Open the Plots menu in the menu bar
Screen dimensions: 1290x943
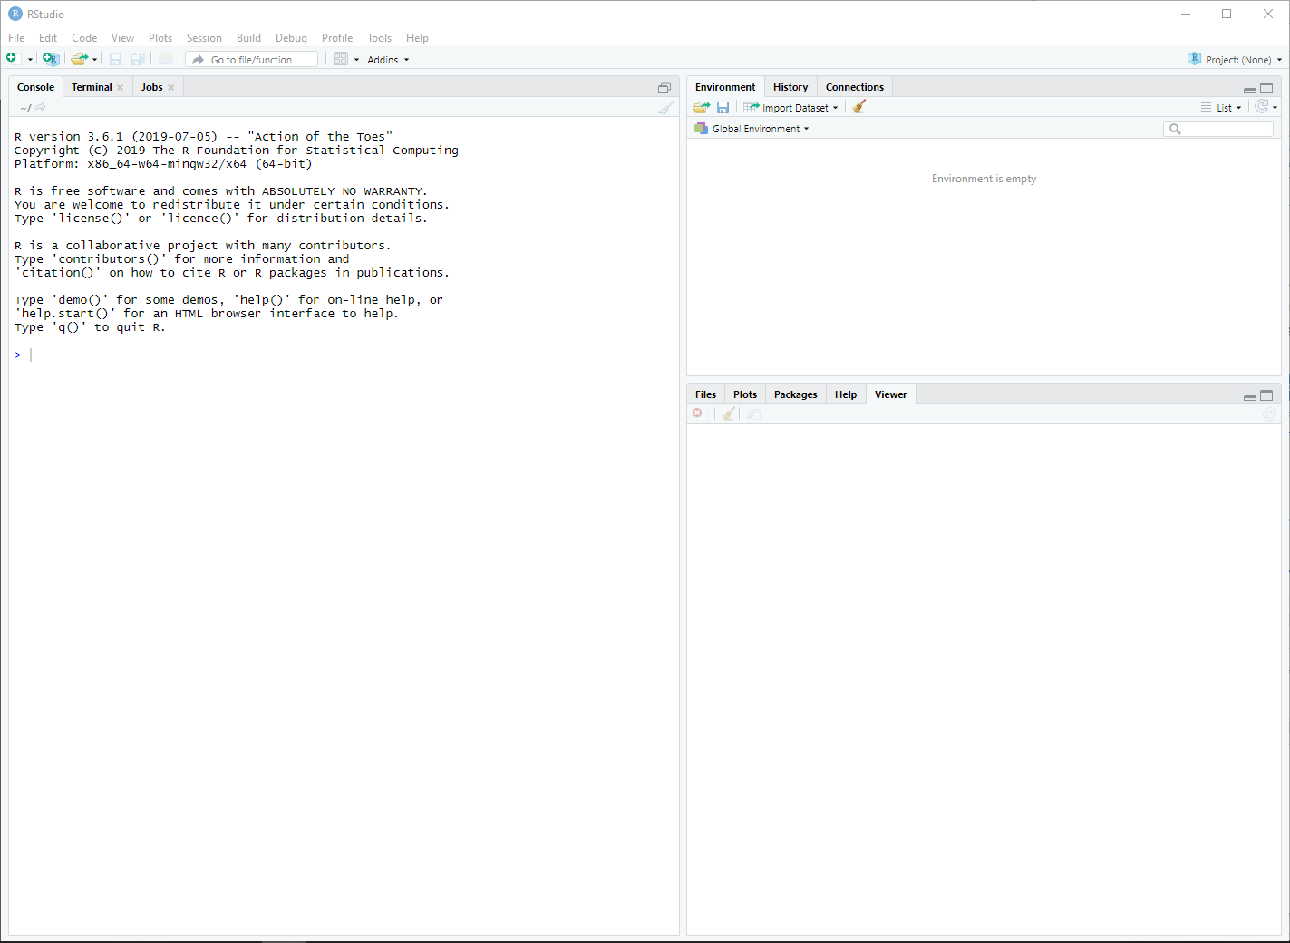(x=160, y=38)
